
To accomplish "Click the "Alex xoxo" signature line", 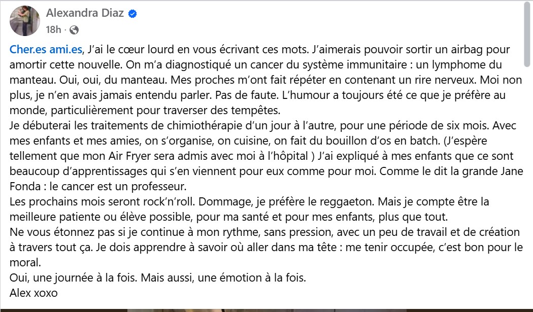I will 33,293.
